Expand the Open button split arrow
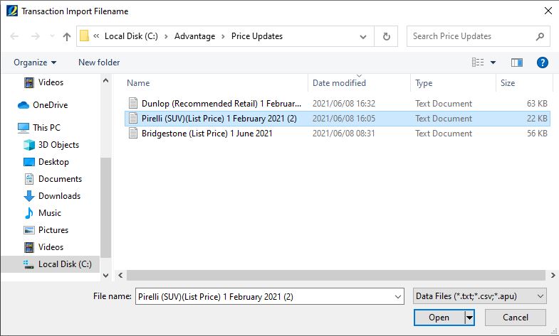559x336 pixels. [470, 317]
